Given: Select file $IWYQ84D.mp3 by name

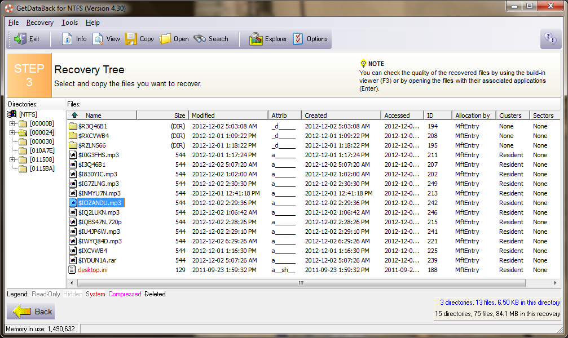Looking at the screenshot, I should [x=100, y=241].
